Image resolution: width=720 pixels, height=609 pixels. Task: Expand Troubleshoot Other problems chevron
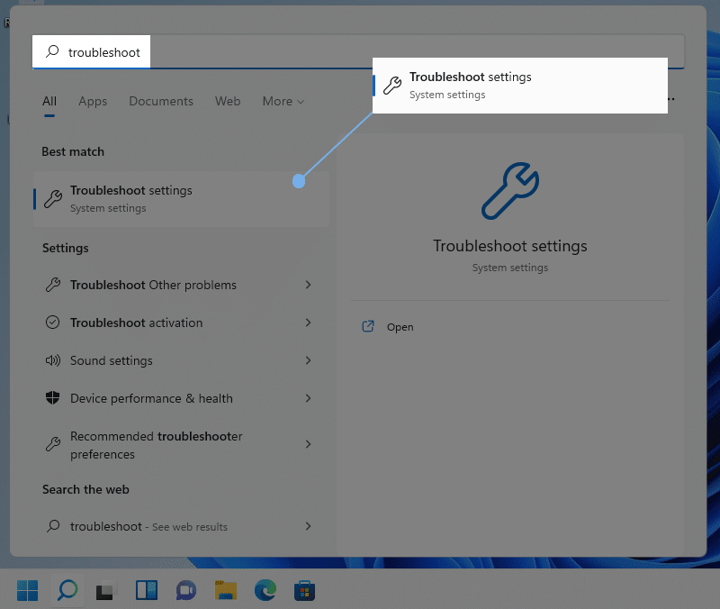point(308,285)
